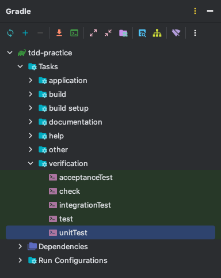Expand the documentation task group

pos(31,122)
